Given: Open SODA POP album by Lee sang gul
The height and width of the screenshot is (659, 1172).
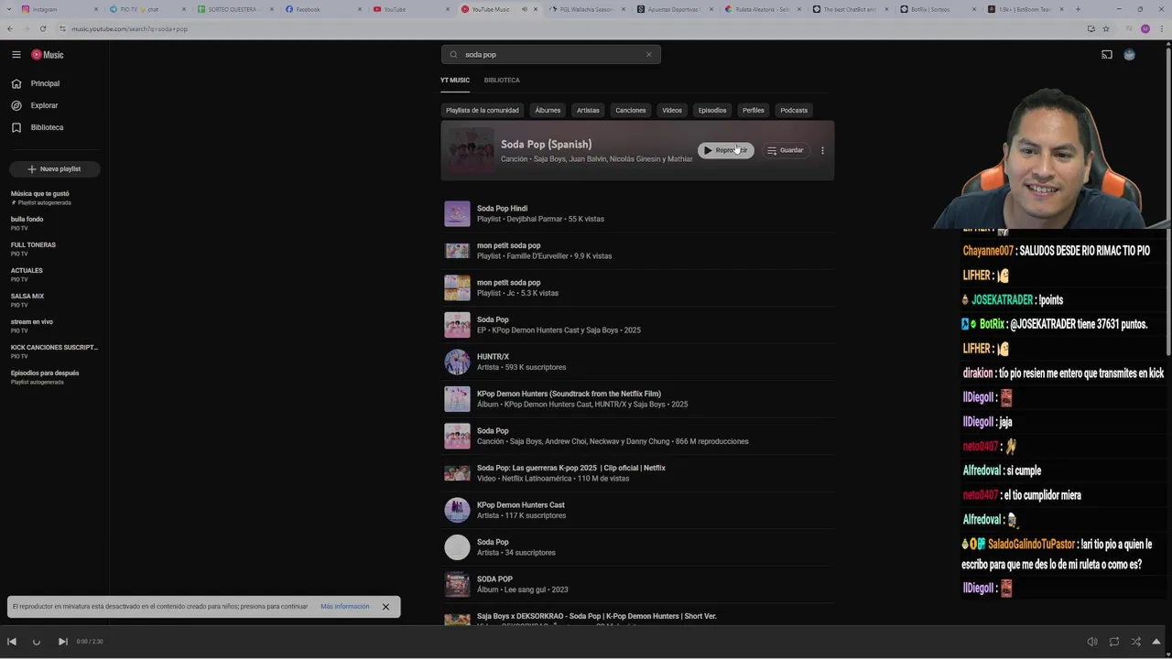Looking at the screenshot, I should point(637,585).
